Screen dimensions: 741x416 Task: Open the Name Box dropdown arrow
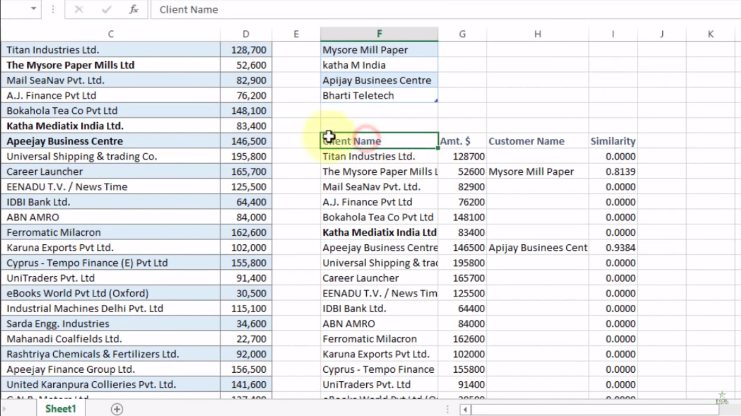(34, 9)
